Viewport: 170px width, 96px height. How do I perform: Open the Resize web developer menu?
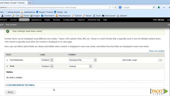click(87, 16)
